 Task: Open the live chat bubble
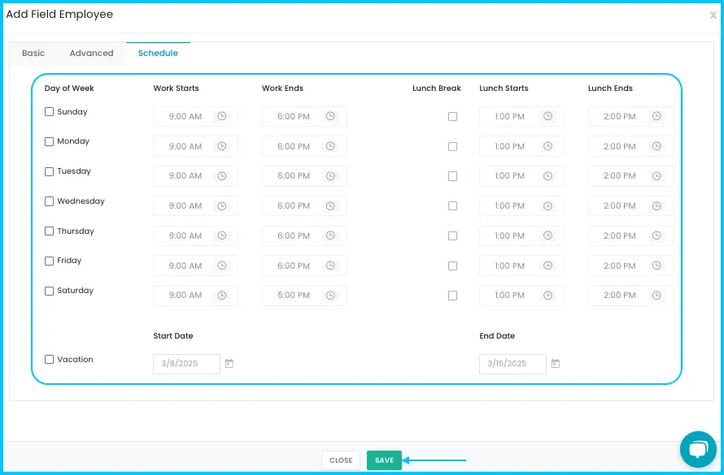(698, 449)
